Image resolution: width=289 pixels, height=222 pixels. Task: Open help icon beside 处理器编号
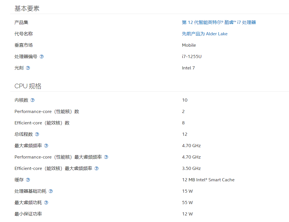[x=42, y=57]
